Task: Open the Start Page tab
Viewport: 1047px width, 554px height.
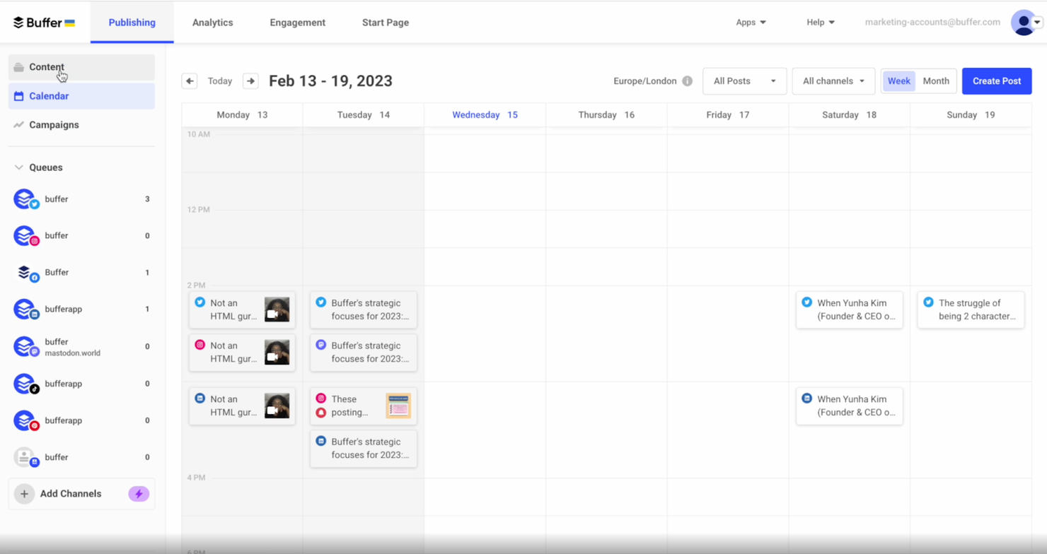Action: pos(386,23)
